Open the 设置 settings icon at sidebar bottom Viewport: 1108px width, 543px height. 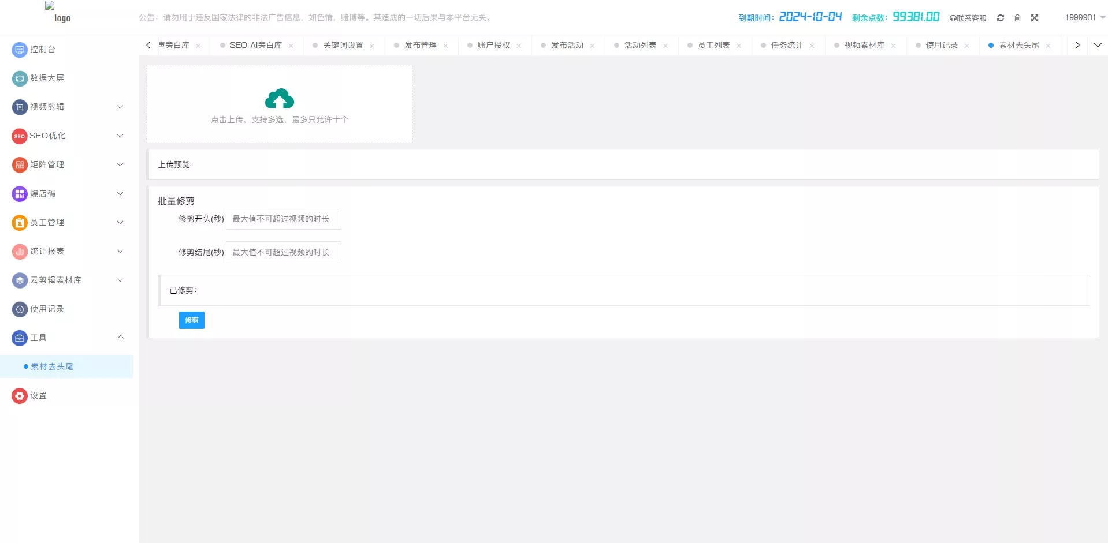pos(18,395)
